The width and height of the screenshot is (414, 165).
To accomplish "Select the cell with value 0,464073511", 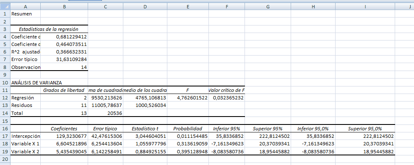I will pos(64,44).
